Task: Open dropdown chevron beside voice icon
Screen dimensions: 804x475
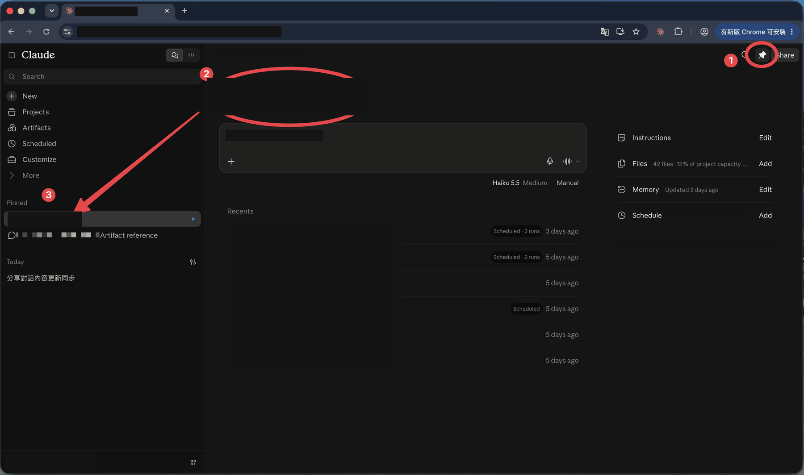Action: (578, 162)
